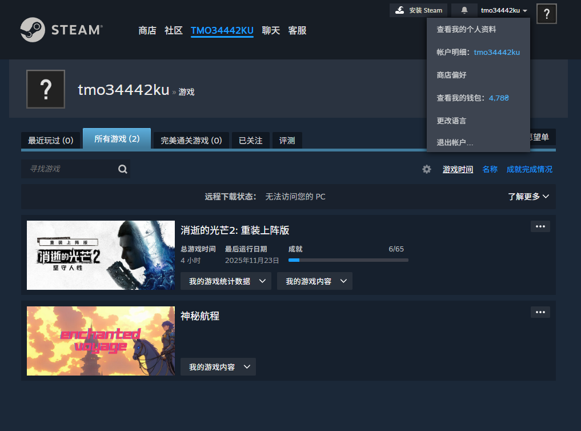Screen dimensions: 581x431
Task: Open library settings via gear icon
Action: tap(426, 169)
